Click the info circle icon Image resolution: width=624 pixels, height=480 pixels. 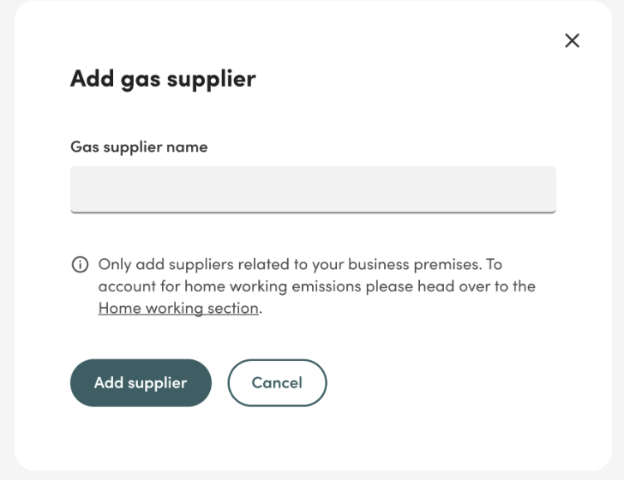(x=80, y=265)
